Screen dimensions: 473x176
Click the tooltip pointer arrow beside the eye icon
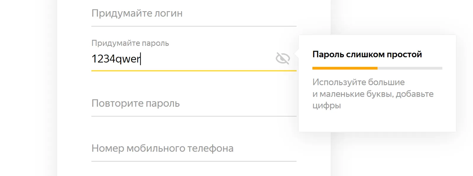(x=297, y=54)
